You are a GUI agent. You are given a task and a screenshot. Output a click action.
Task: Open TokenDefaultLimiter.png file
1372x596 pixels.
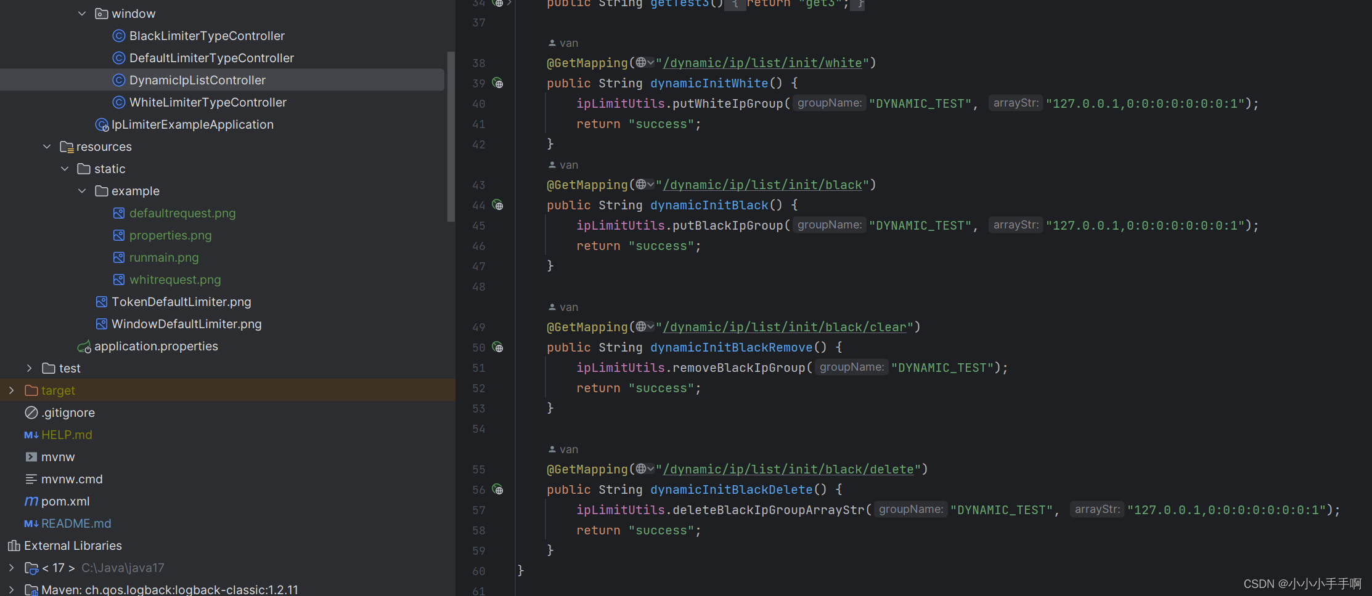[181, 302]
